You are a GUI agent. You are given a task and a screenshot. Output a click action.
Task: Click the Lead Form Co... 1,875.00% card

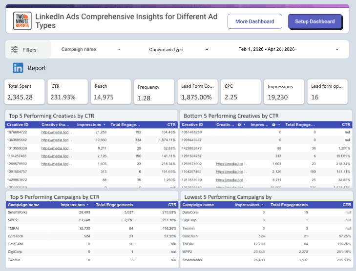pos(197,92)
